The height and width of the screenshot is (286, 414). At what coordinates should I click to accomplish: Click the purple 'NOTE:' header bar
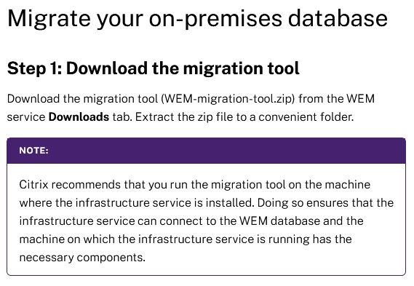[206, 151]
